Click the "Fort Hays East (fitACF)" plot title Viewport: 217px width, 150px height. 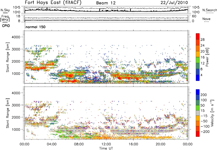(53, 2)
